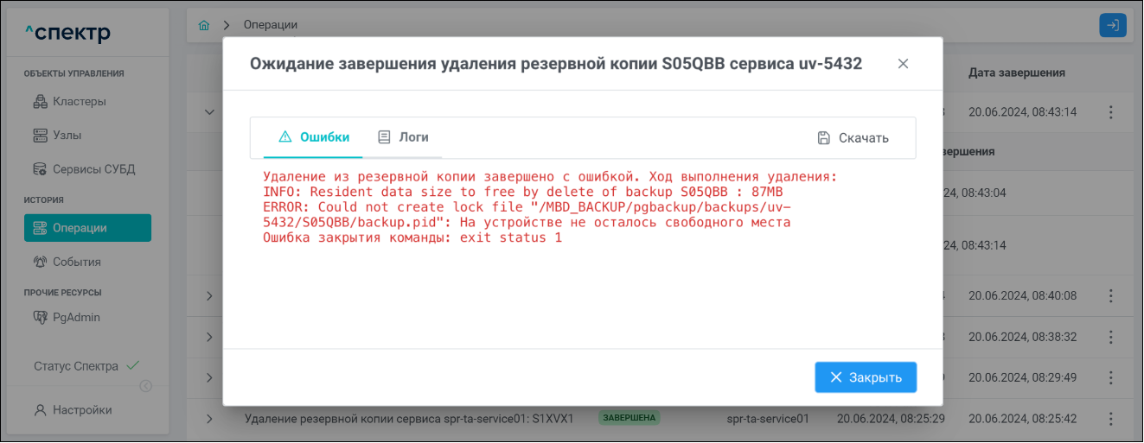Click the Закрыть button in dialog
Viewport: 1144px width, 443px height.
[866, 377]
